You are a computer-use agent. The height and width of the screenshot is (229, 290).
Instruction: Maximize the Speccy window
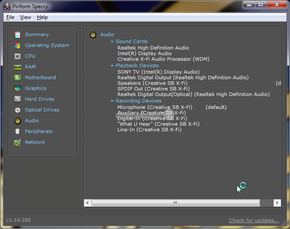(261, 5)
